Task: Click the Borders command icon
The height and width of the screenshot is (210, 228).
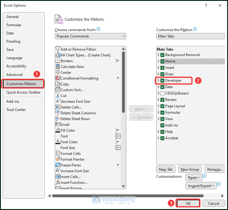Action: [58, 61]
